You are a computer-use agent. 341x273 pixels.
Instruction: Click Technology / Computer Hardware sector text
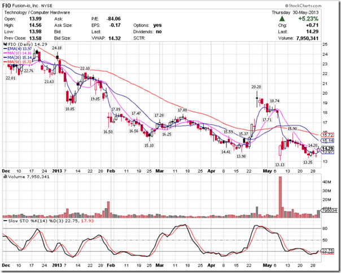[x=37, y=12]
